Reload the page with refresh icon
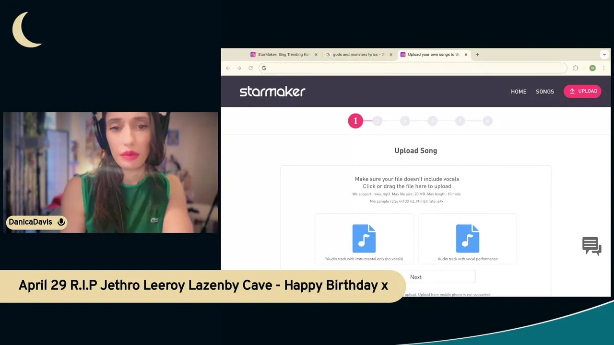 250,68
